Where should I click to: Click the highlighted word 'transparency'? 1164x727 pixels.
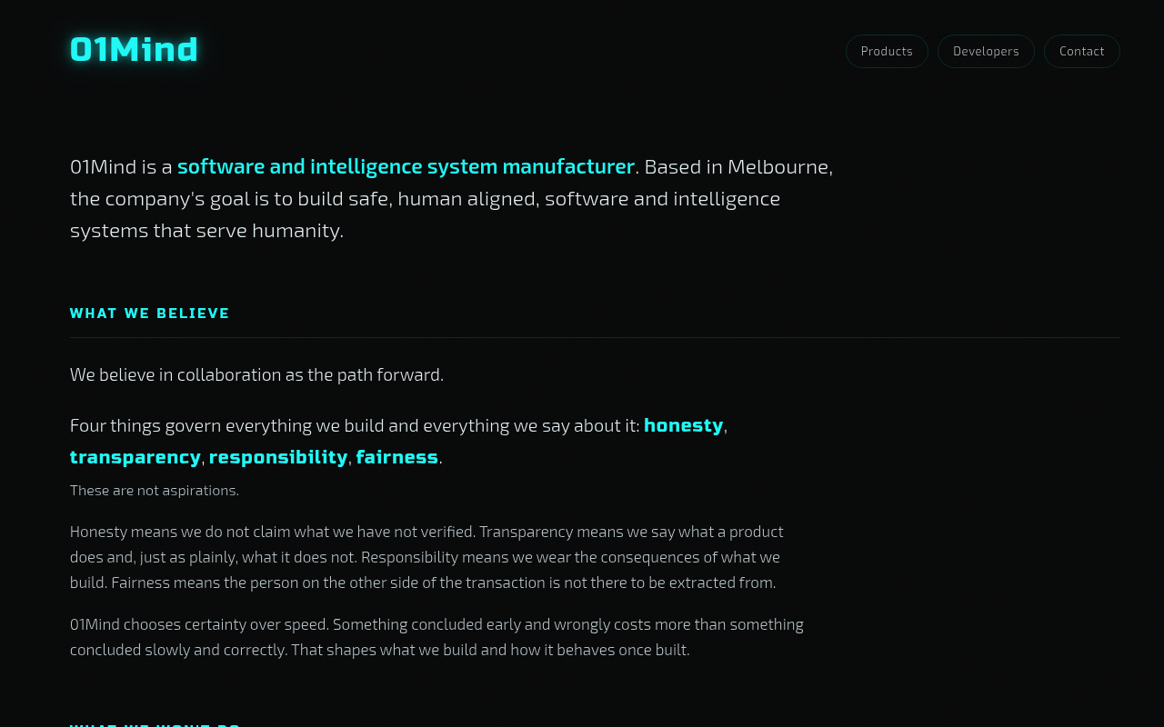click(x=135, y=457)
